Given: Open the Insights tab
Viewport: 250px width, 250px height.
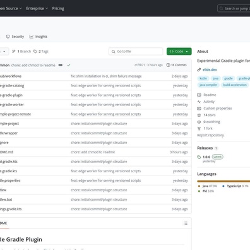Looking at the screenshot, I should point(39,37).
